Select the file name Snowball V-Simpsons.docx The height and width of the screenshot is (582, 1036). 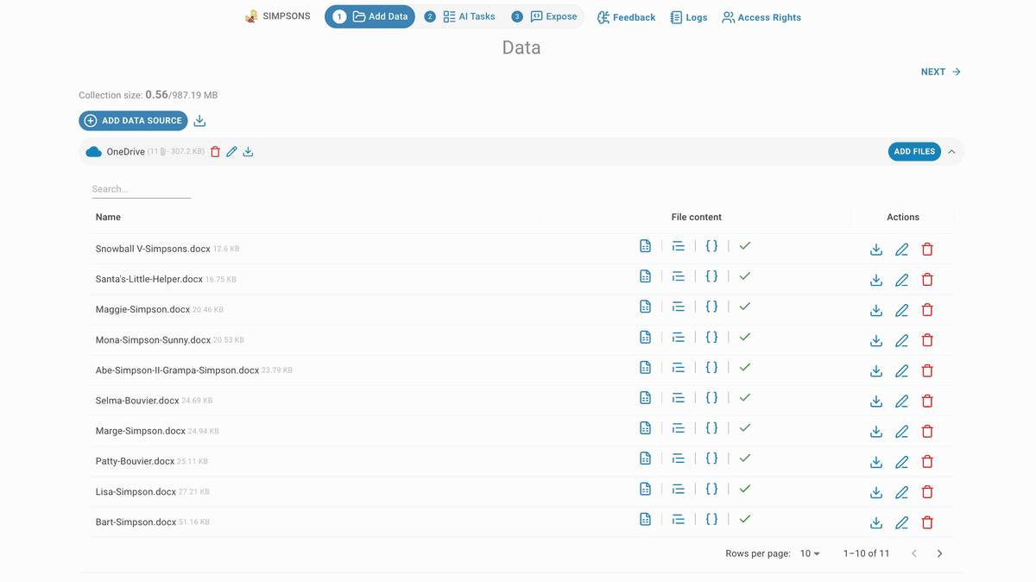click(x=153, y=249)
